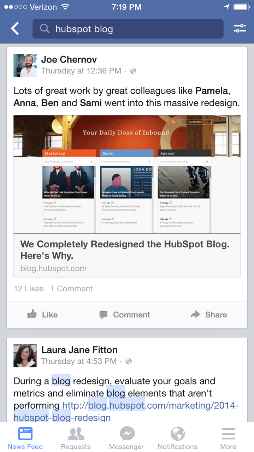Open article title We Completely Redesigned the HubSpot Blog
Viewport: 254px width, 452px height.
[x=125, y=250]
